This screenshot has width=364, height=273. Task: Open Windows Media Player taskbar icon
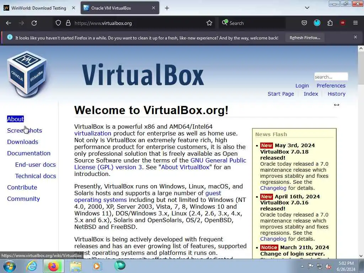(x=97, y=266)
